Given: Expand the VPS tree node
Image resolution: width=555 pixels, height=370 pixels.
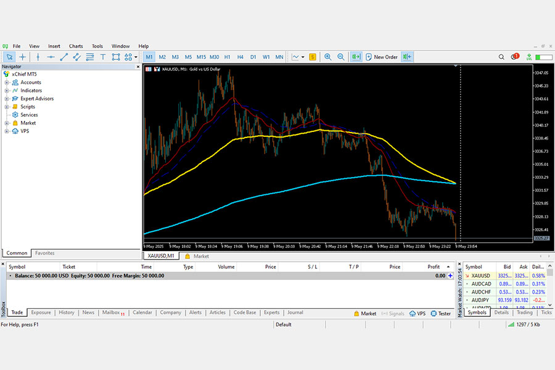Looking at the screenshot, I should click(x=6, y=131).
